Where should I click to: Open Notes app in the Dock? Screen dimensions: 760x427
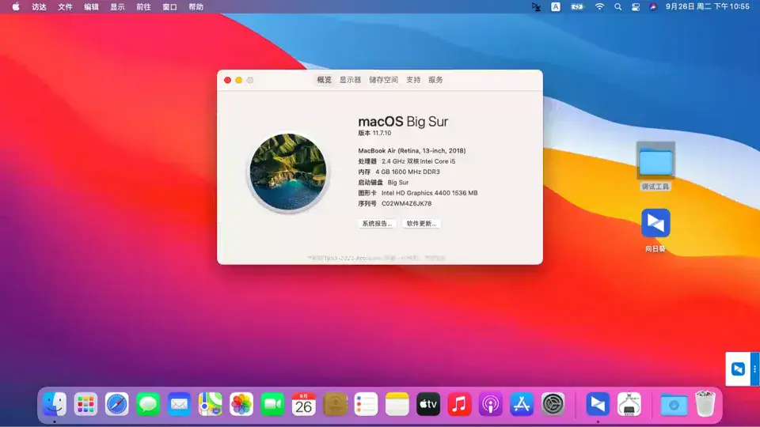pyautogui.click(x=397, y=404)
